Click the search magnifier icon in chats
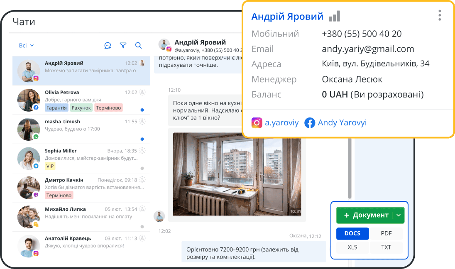 click(139, 46)
